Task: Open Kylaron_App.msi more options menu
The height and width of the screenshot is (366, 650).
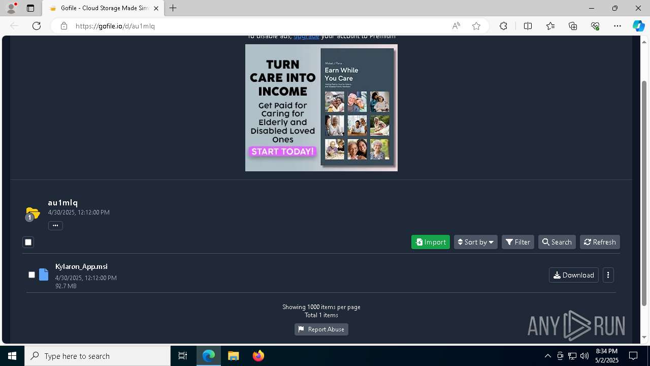Action: 608,275
